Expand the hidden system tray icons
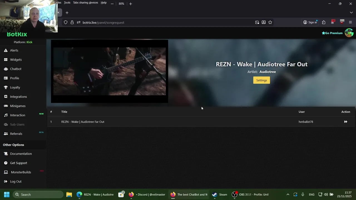 288,194
